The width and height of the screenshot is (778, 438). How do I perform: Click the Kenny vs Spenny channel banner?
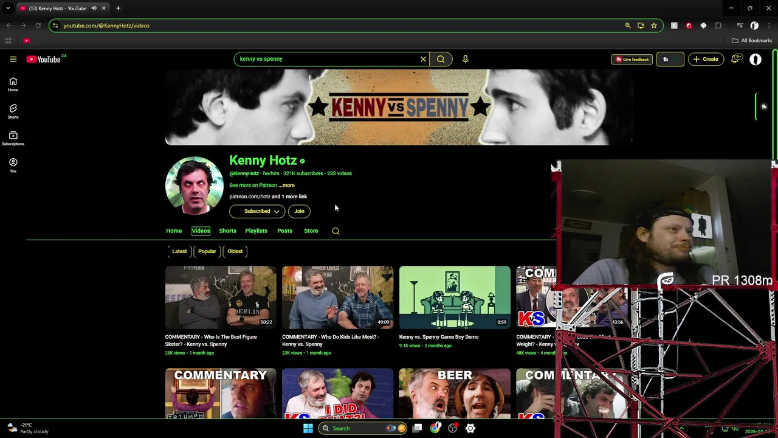(399, 107)
